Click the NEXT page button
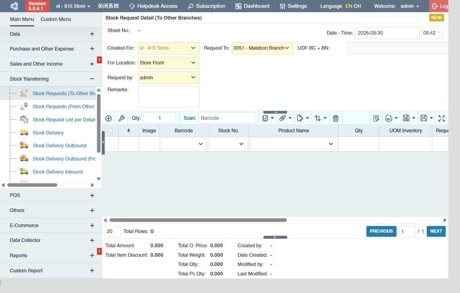Image resolution: width=460 pixels, height=293 pixels. pos(436,231)
